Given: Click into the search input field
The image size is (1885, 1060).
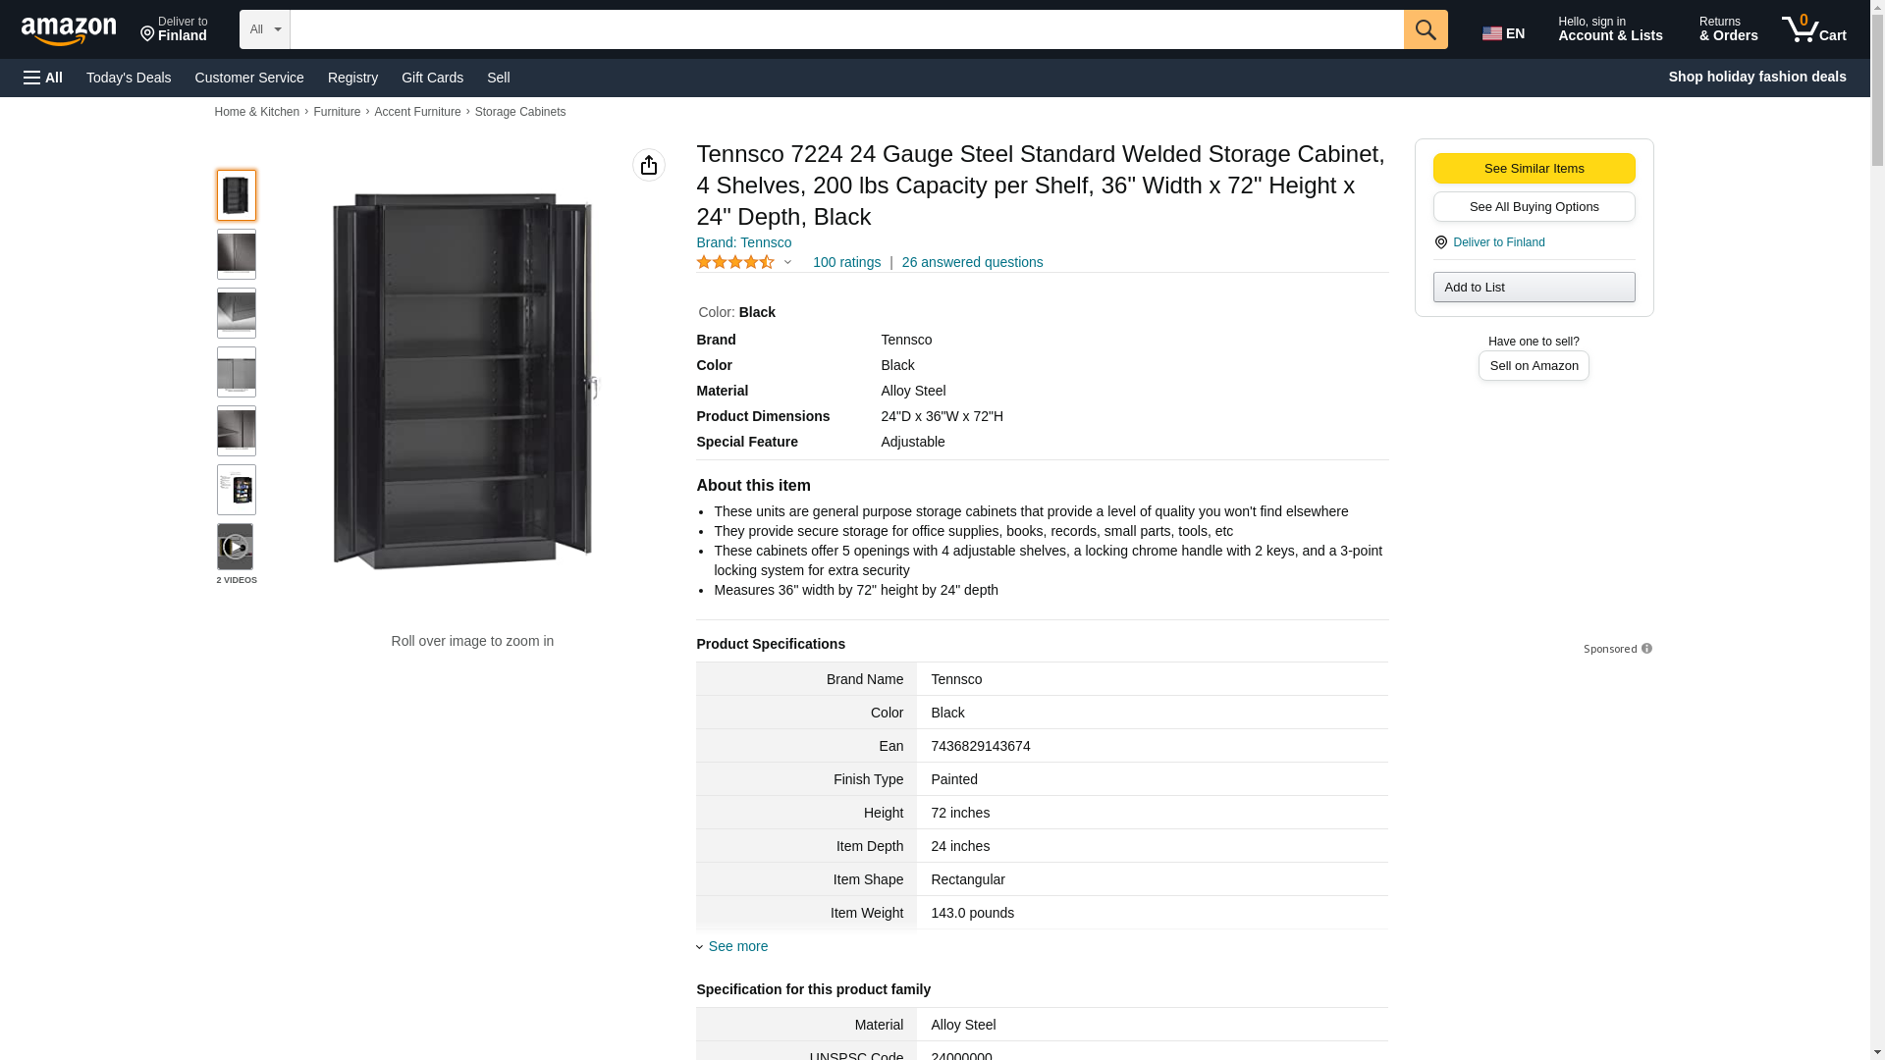Looking at the screenshot, I should coord(846,29).
